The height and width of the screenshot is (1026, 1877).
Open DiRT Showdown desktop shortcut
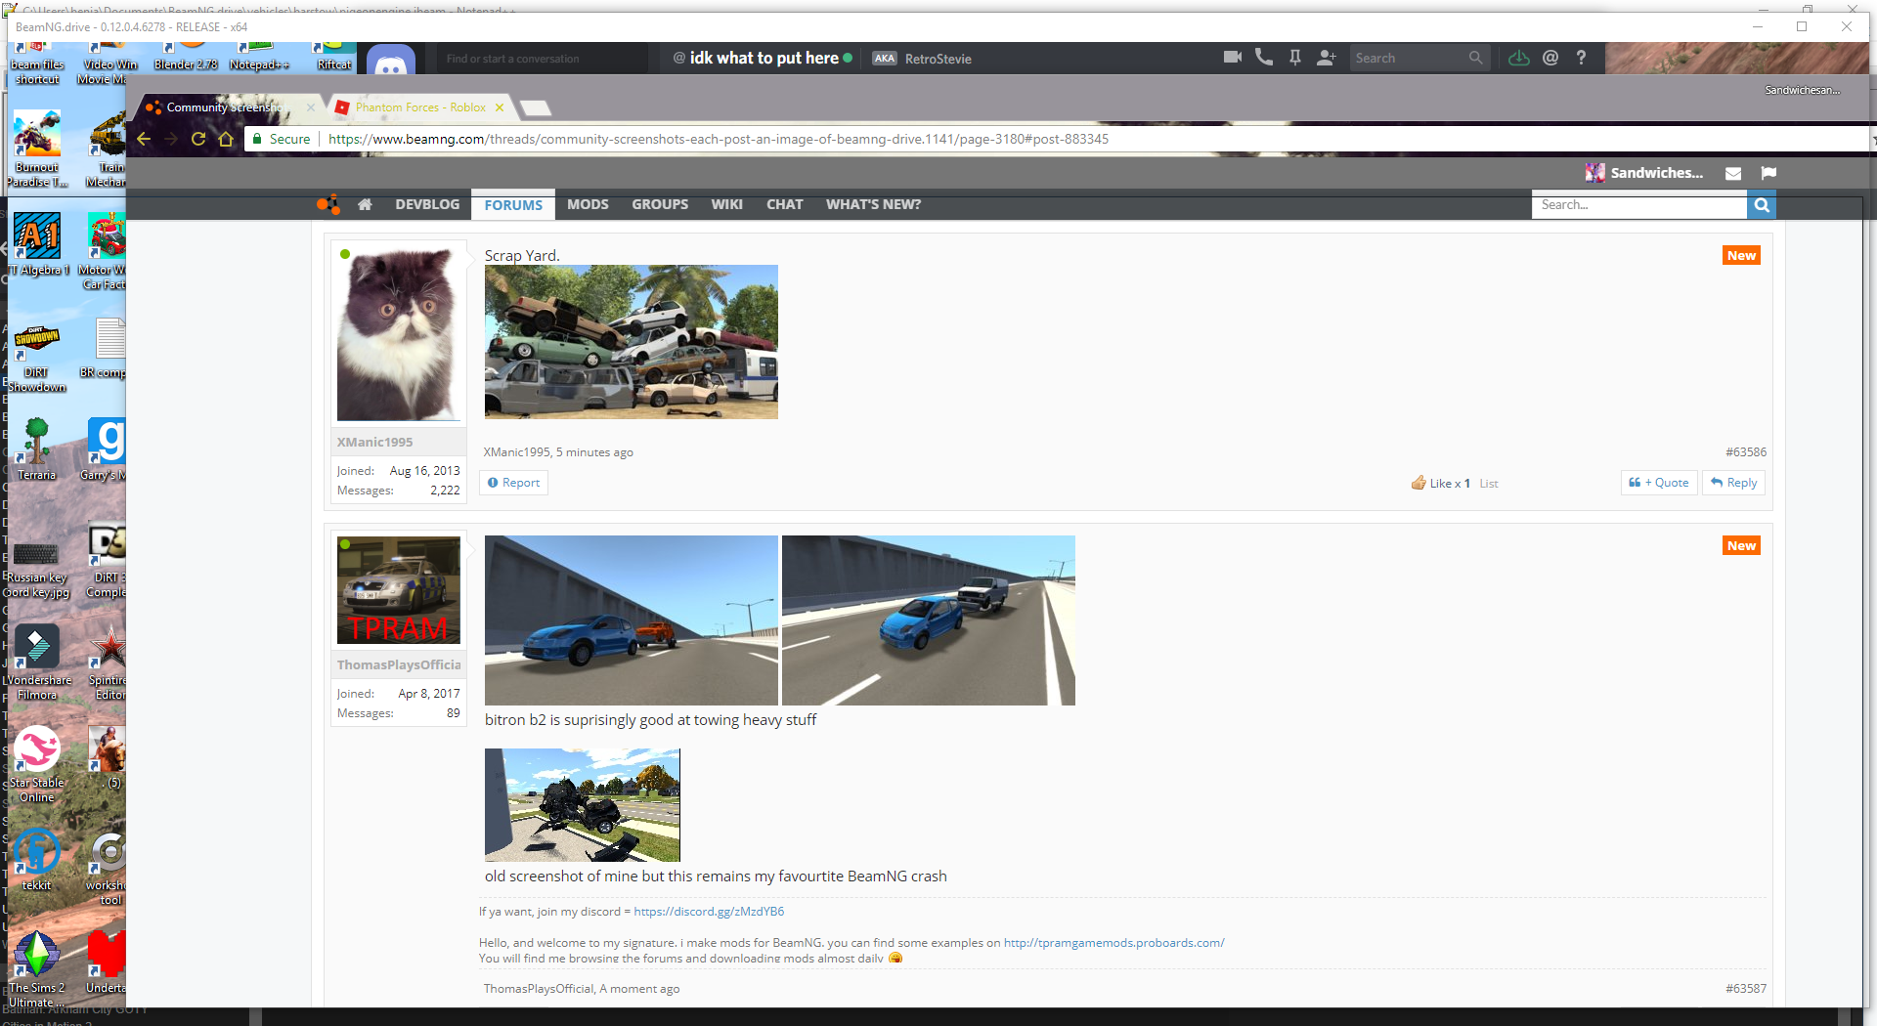click(x=37, y=358)
